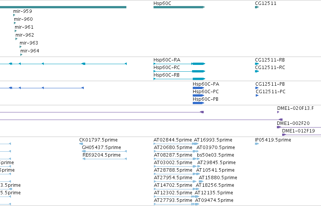Select the mir-960 feature
The image size is (321, 206).
(x=15, y=23)
